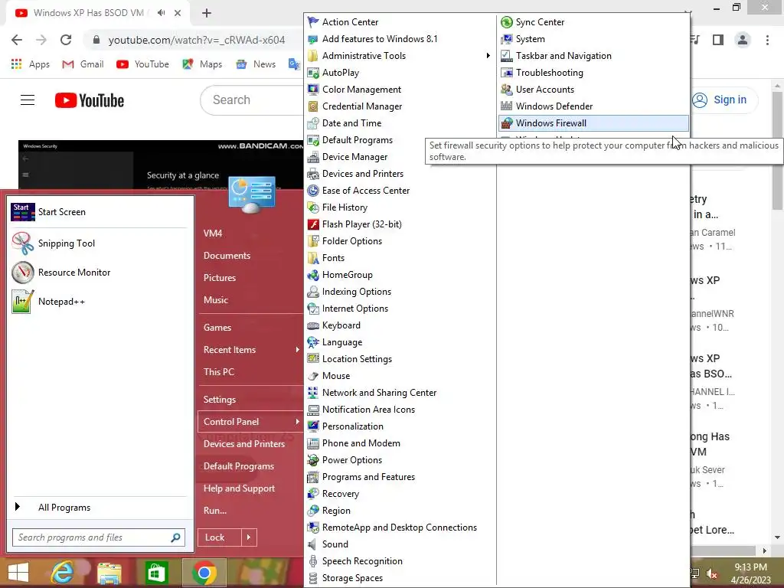
Task: Open Documents in the Start menu
Action: (227, 256)
